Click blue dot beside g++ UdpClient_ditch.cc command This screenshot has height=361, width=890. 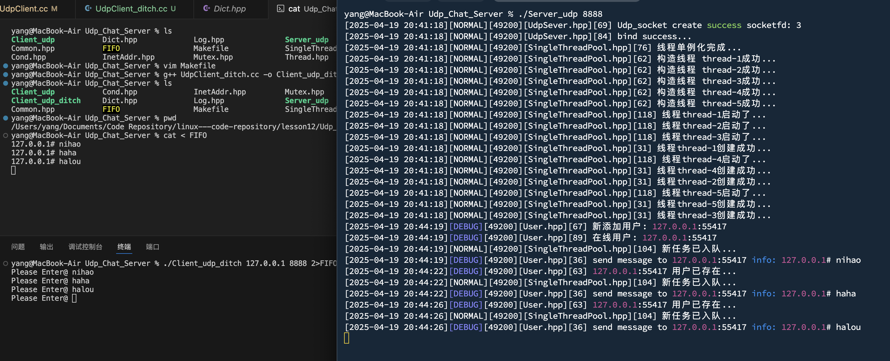(6, 74)
